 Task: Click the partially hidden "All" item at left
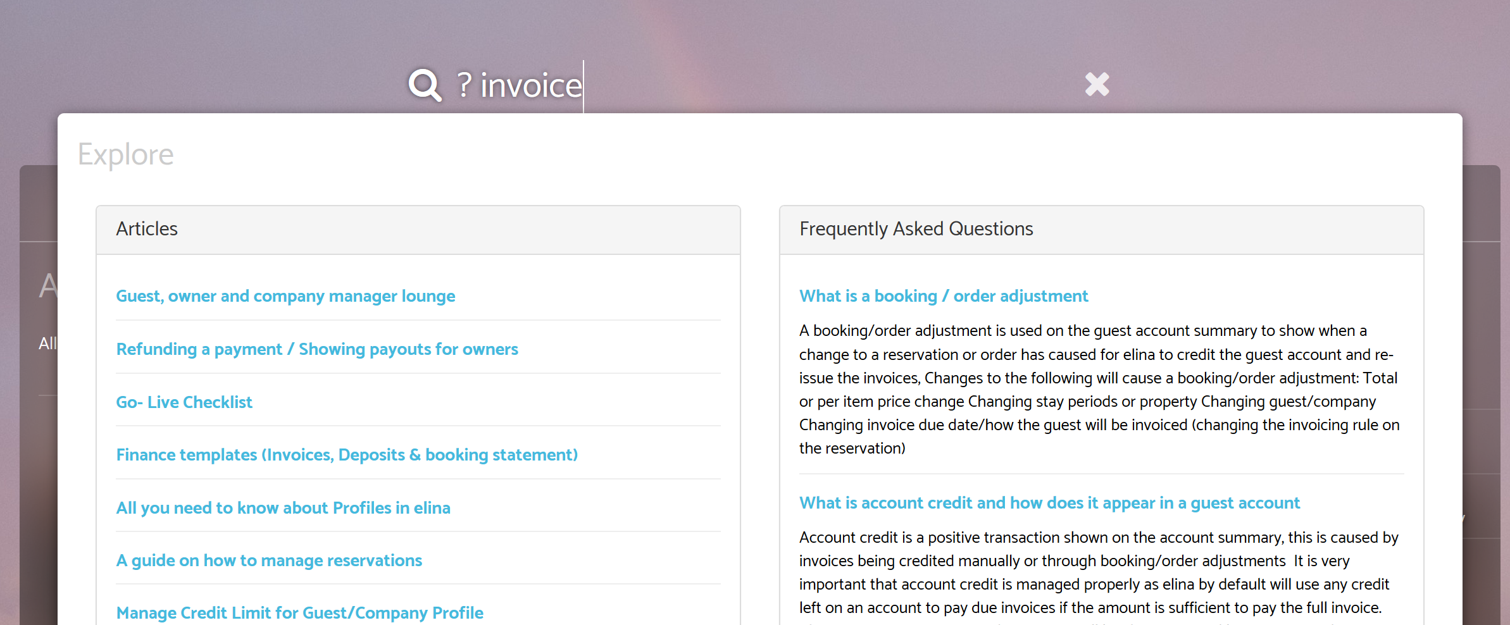[x=47, y=343]
